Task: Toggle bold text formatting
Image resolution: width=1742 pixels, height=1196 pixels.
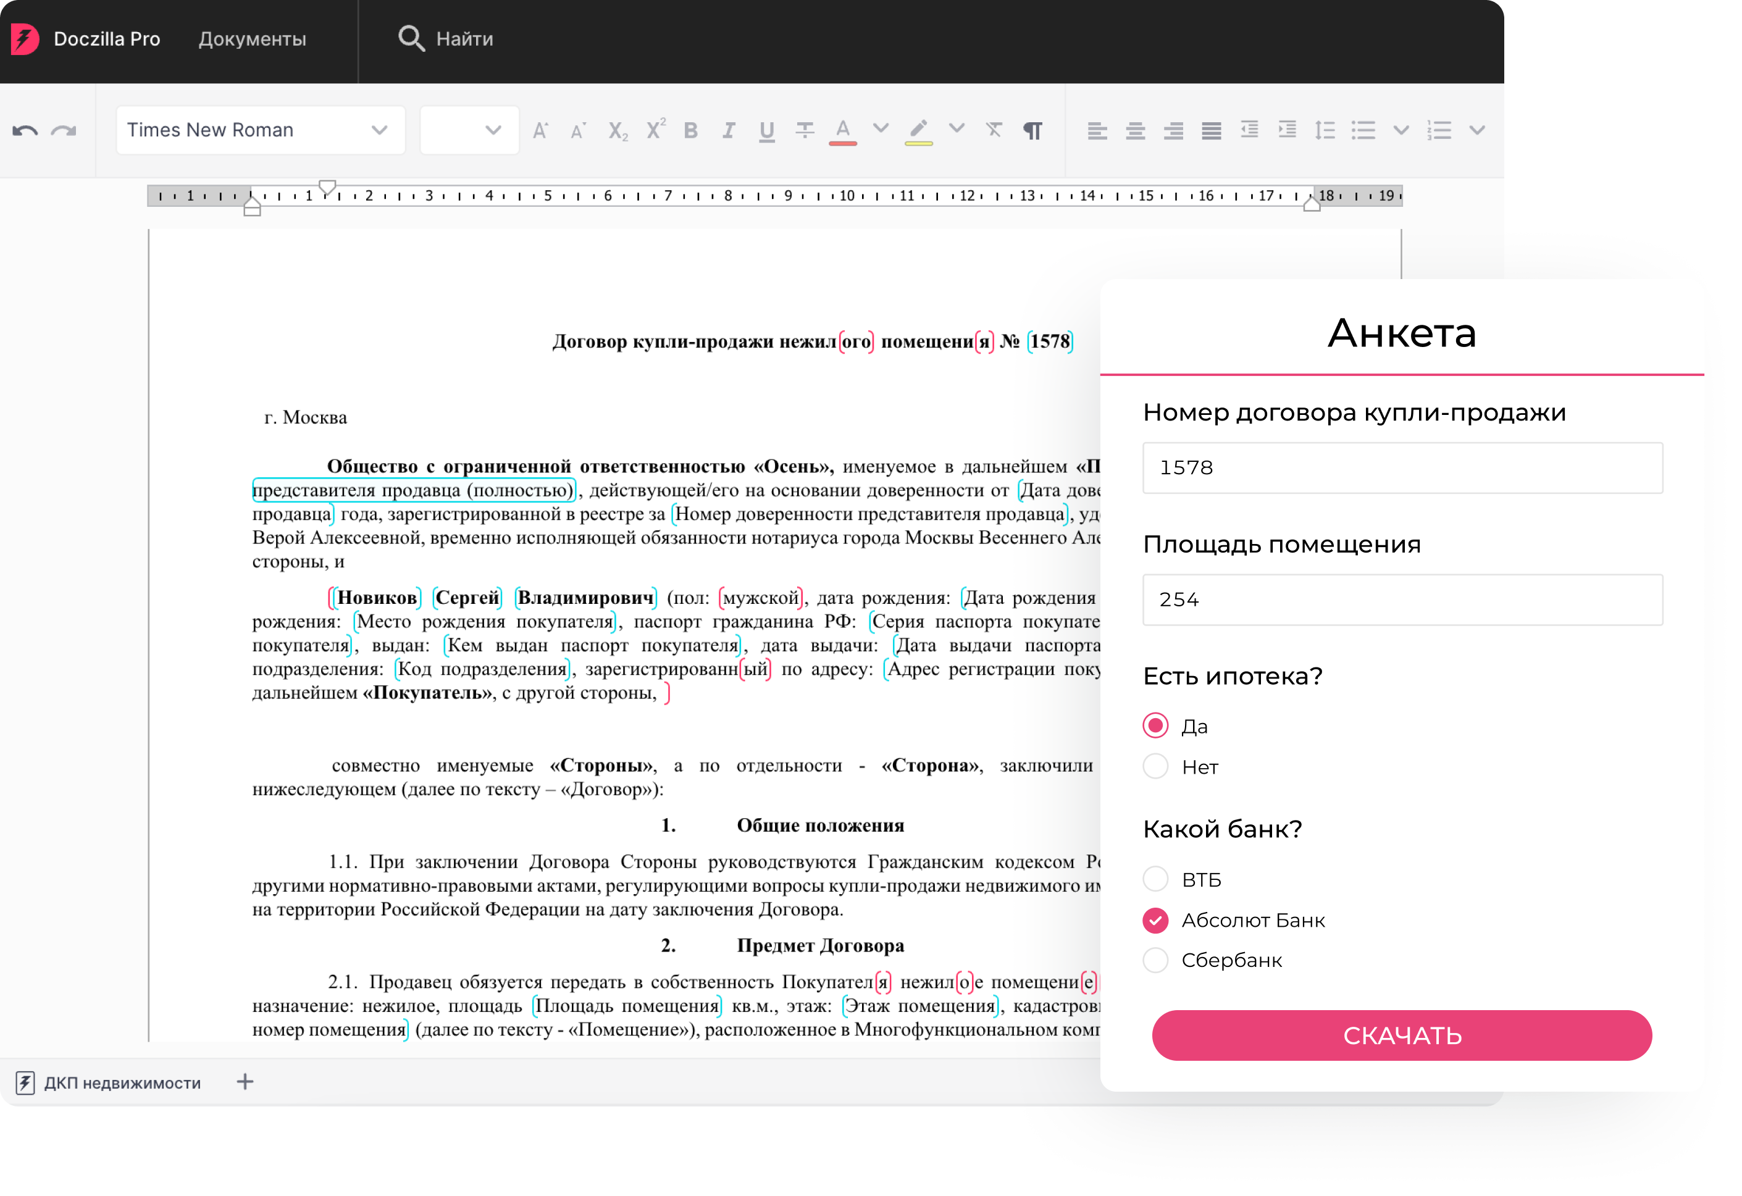Action: coord(690,131)
